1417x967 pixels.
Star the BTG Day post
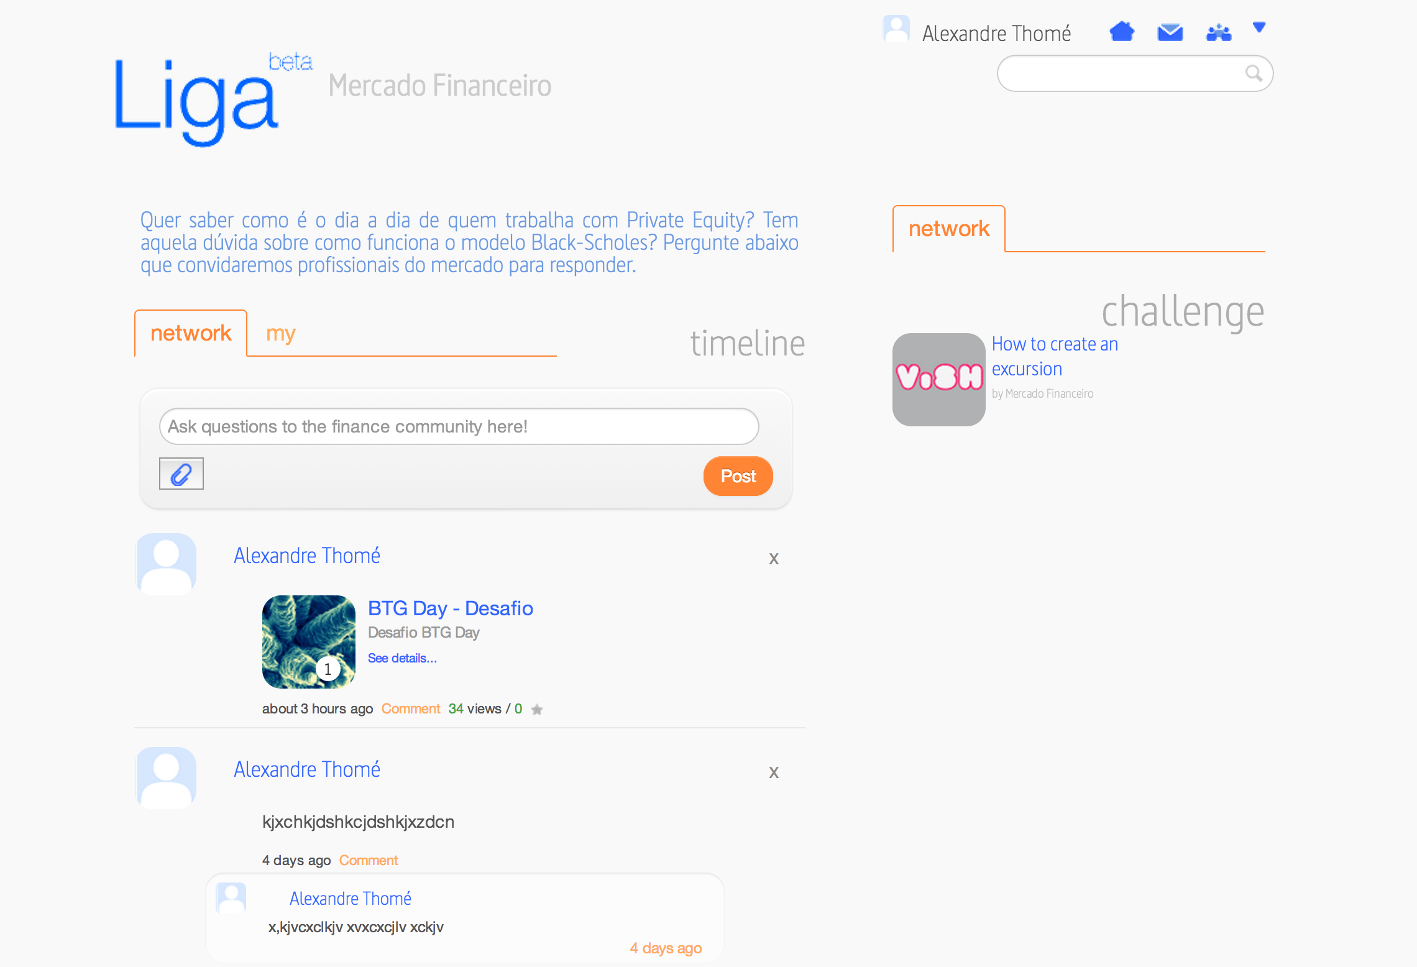[x=537, y=709]
